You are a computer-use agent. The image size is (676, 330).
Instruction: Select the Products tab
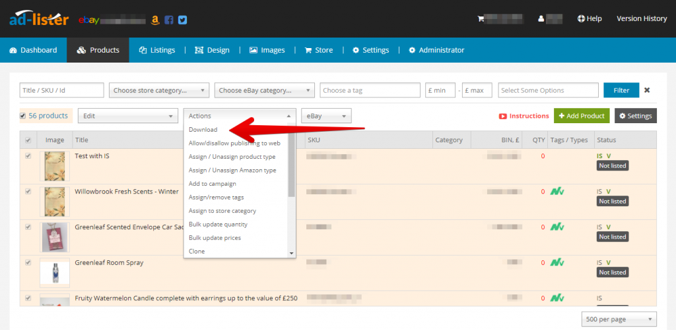click(x=98, y=50)
